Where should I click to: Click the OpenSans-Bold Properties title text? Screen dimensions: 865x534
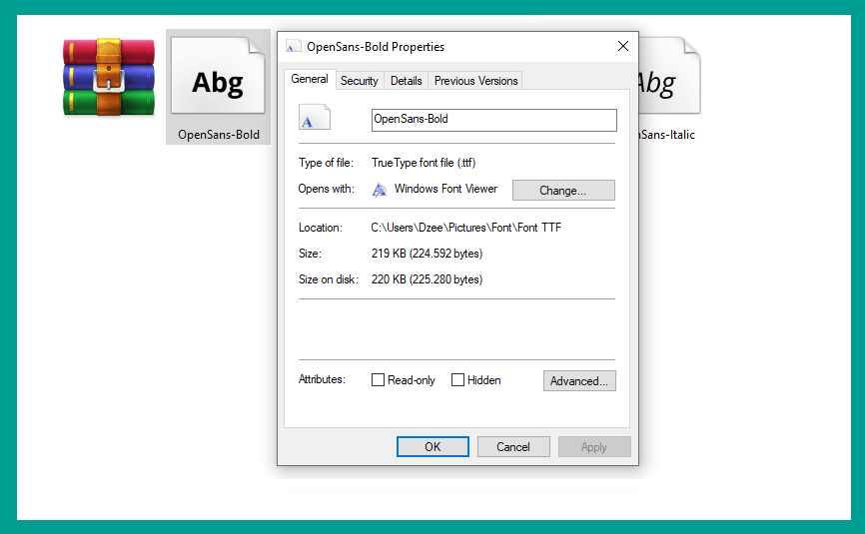pos(376,47)
